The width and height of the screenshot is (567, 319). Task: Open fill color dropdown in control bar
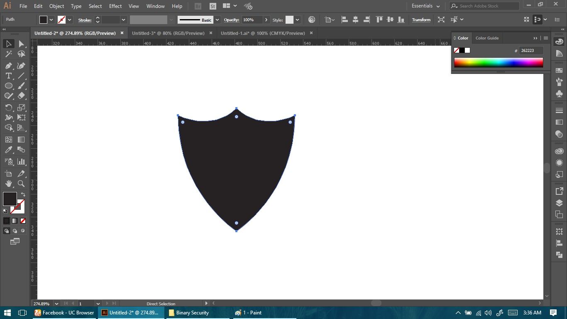(x=51, y=20)
